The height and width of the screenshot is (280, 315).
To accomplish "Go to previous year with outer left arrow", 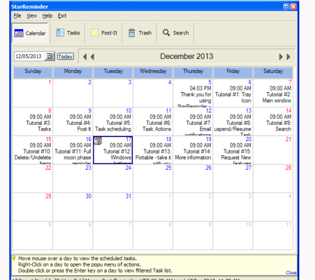I will (85, 57).
